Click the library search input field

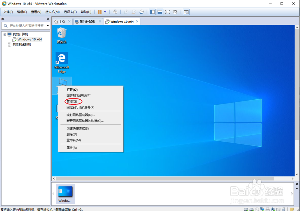[x=25, y=25]
